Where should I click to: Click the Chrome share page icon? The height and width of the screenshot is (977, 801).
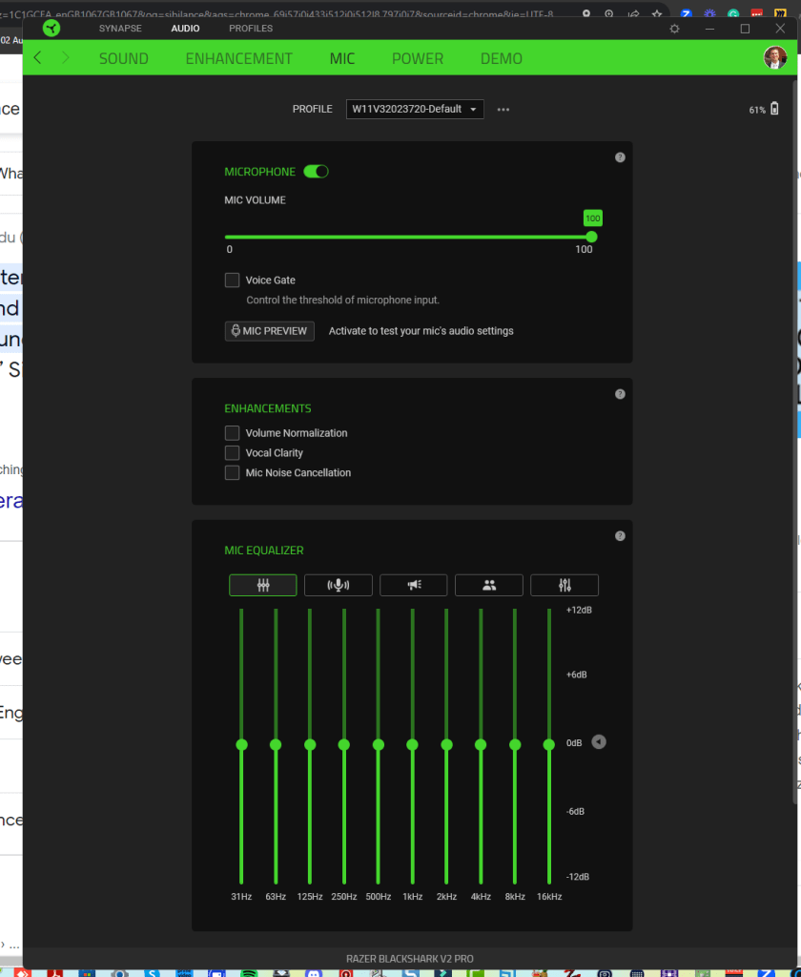(x=633, y=13)
